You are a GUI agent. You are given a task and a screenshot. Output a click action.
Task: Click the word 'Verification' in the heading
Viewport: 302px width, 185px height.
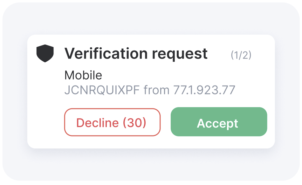pos(106,53)
